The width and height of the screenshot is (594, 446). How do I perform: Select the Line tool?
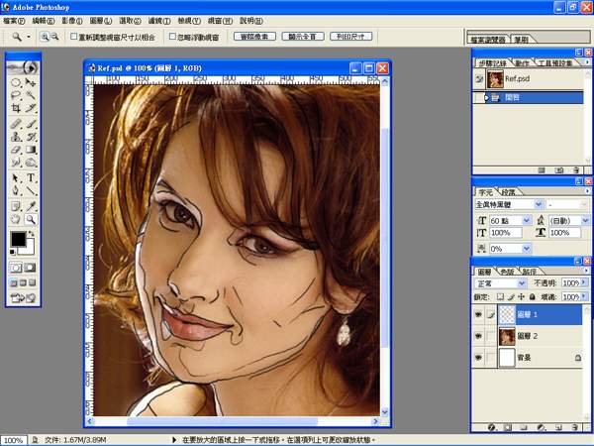pos(31,190)
